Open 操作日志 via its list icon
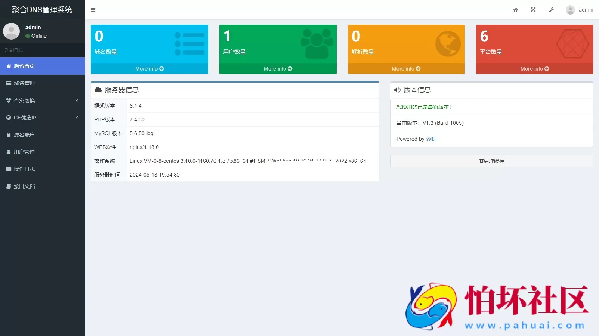Screen dimensions: 599x336 tap(9, 169)
